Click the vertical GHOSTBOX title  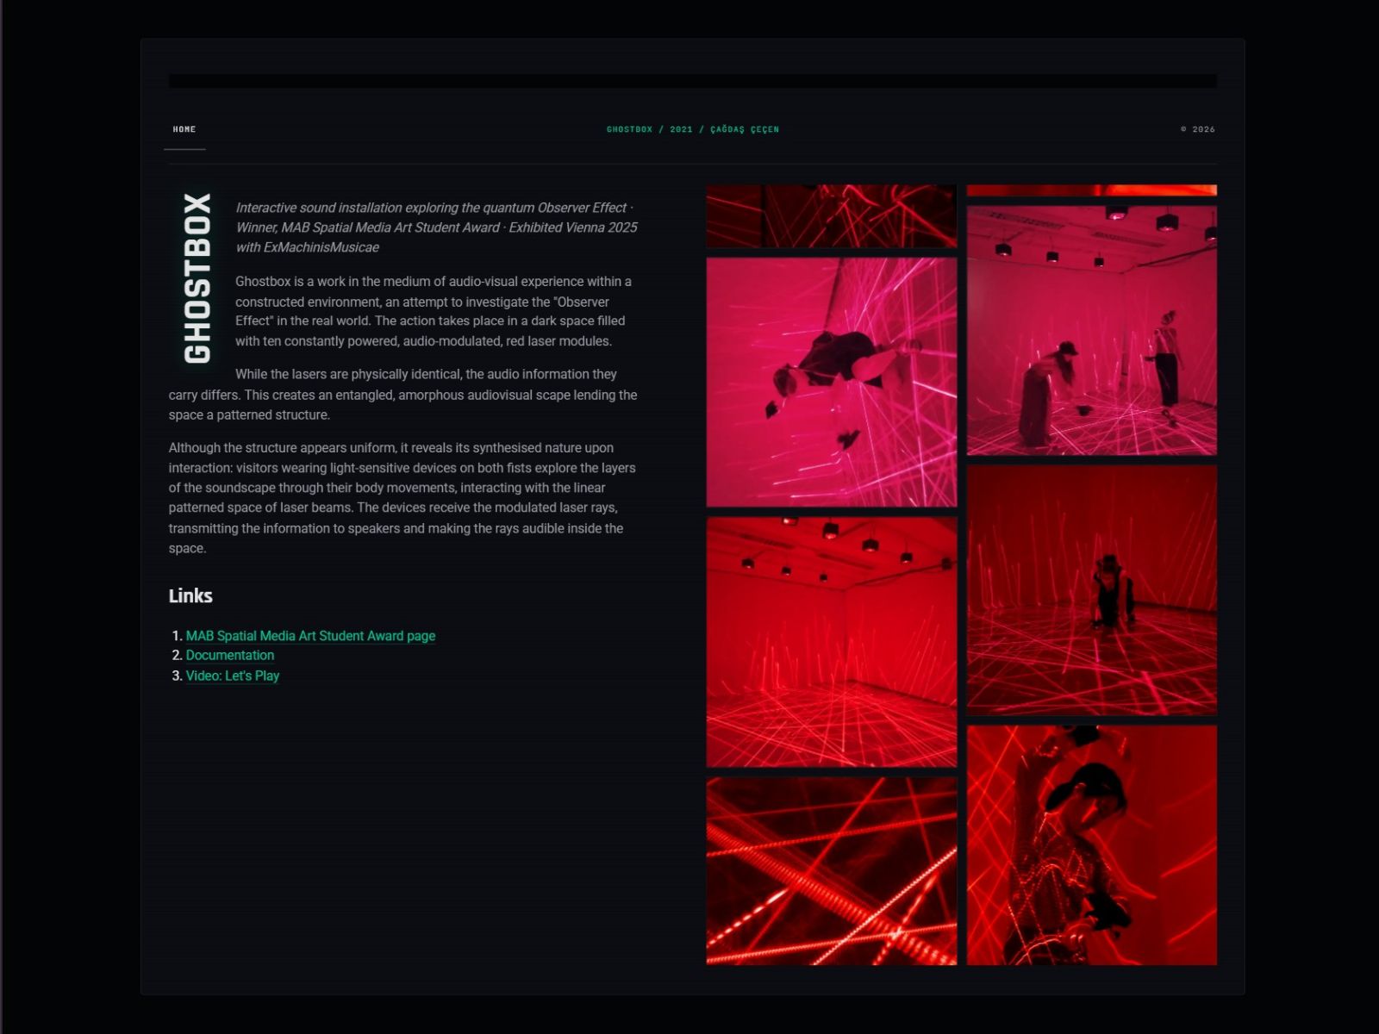(197, 277)
